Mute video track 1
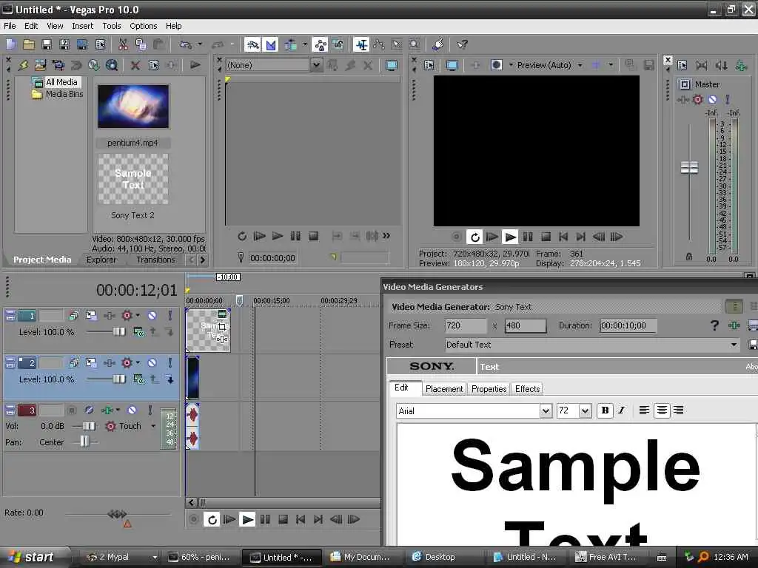The image size is (758, 568). point(152,315)
